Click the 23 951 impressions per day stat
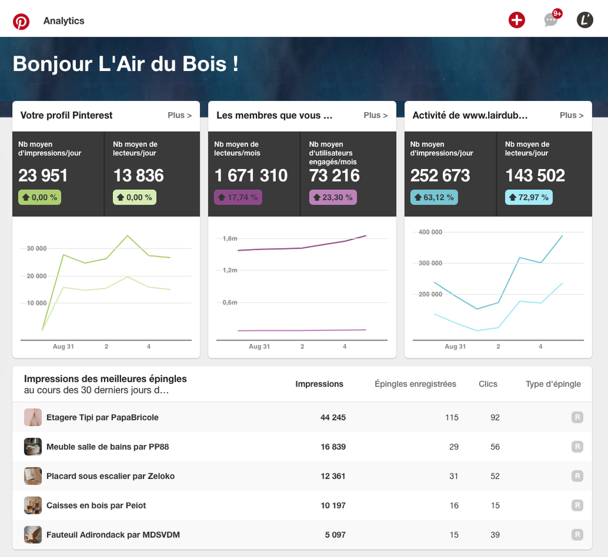This screenshot has height=557, width=608. 43,176
